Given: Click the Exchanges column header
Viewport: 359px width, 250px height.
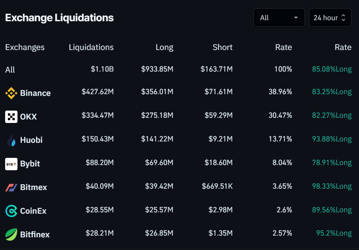Looking at the screenshot, I should 25,47.
